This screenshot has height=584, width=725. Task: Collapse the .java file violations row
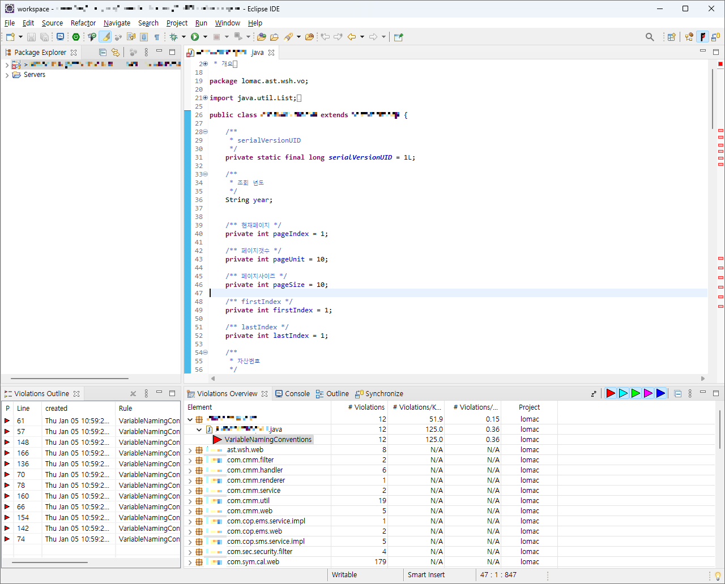point(199,430)
